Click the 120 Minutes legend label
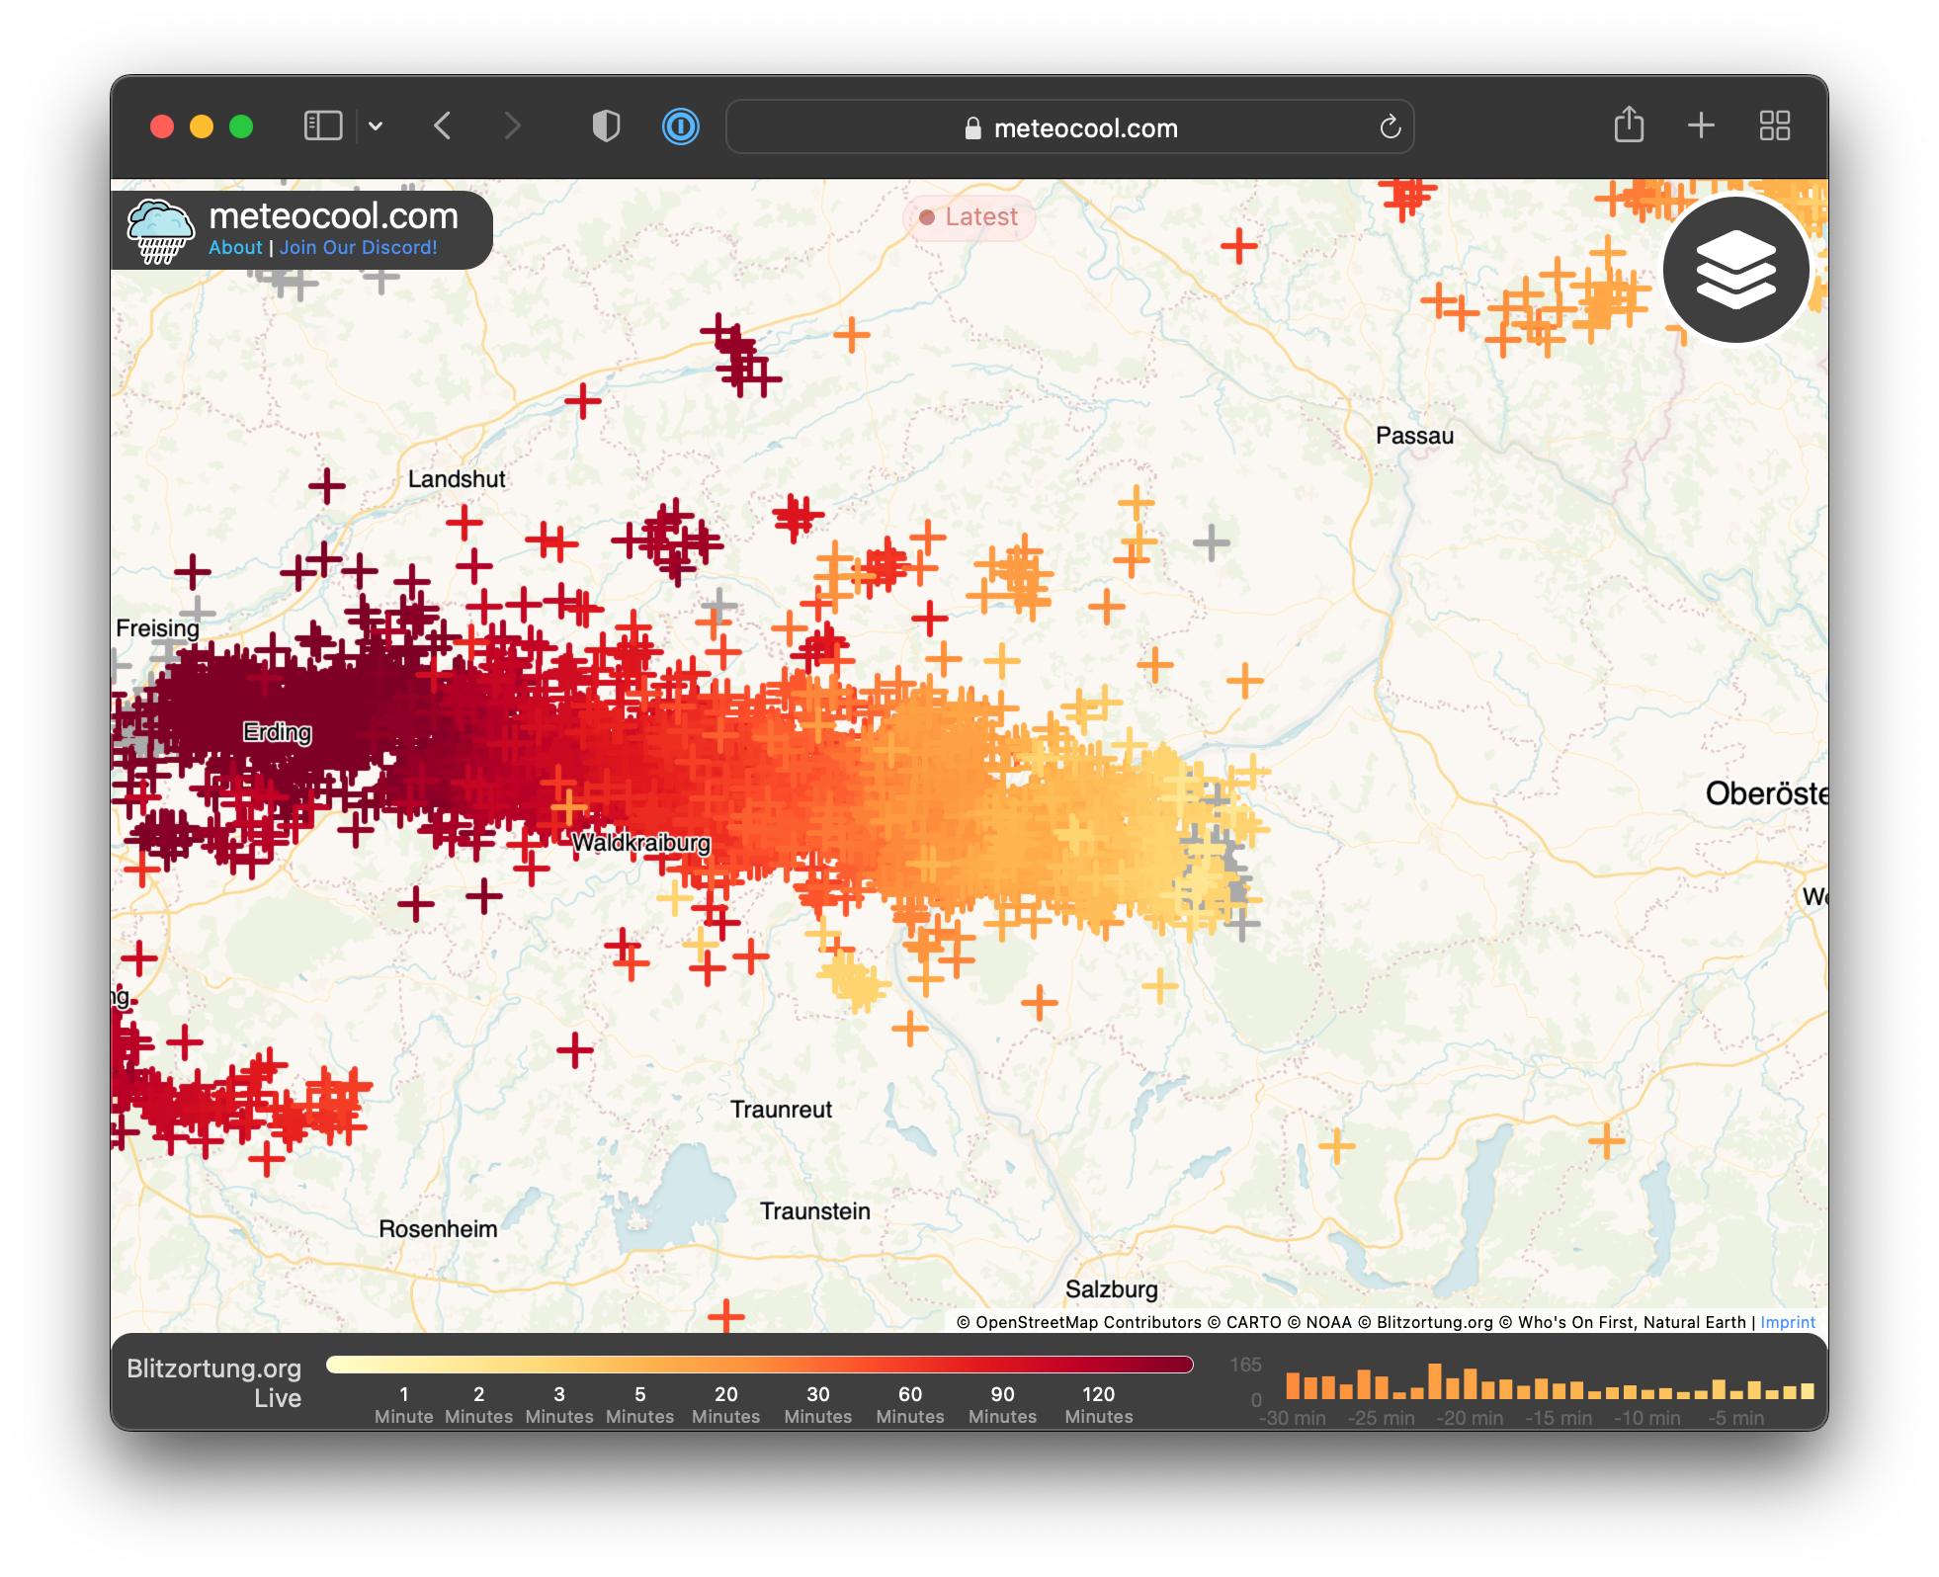1939x1577 pixels. 1098,1404
